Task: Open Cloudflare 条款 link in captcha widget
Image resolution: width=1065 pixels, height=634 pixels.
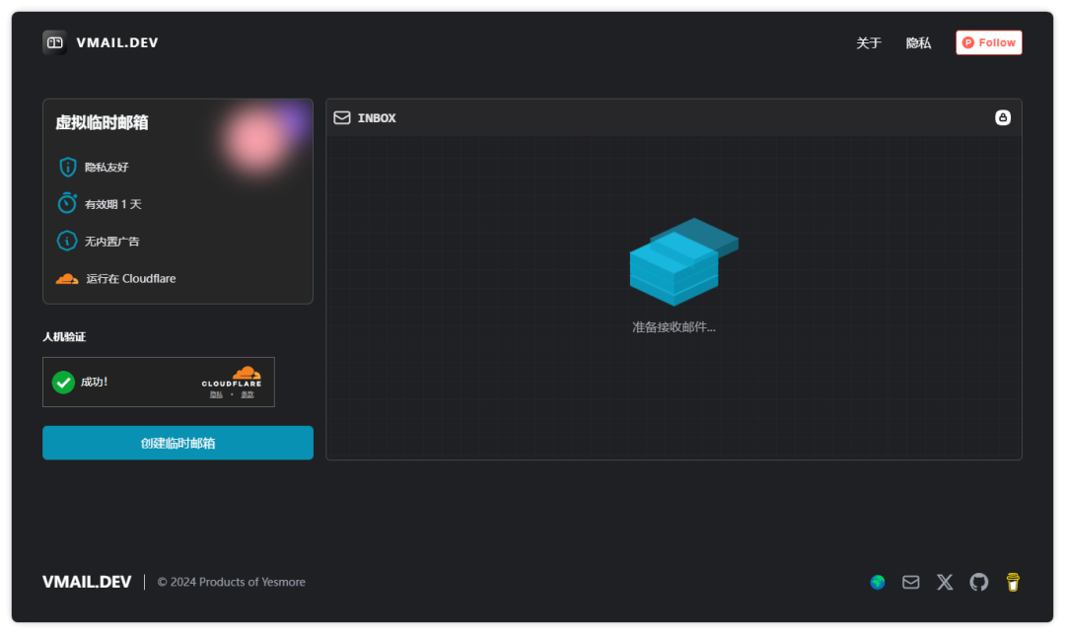Action: (248, 395)
